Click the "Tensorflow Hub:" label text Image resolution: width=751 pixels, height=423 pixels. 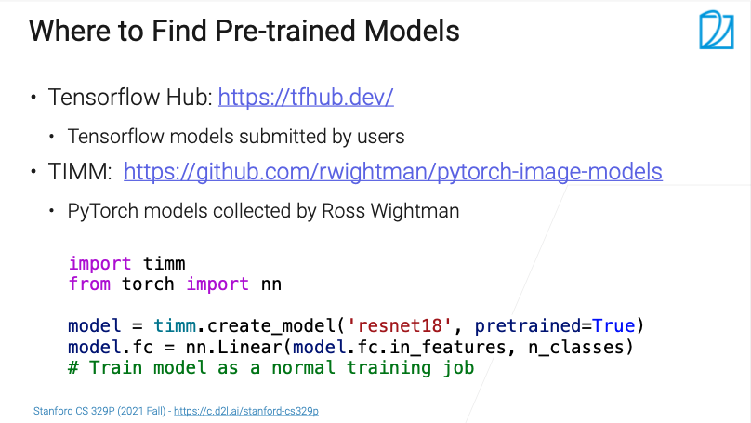(130, 97)
